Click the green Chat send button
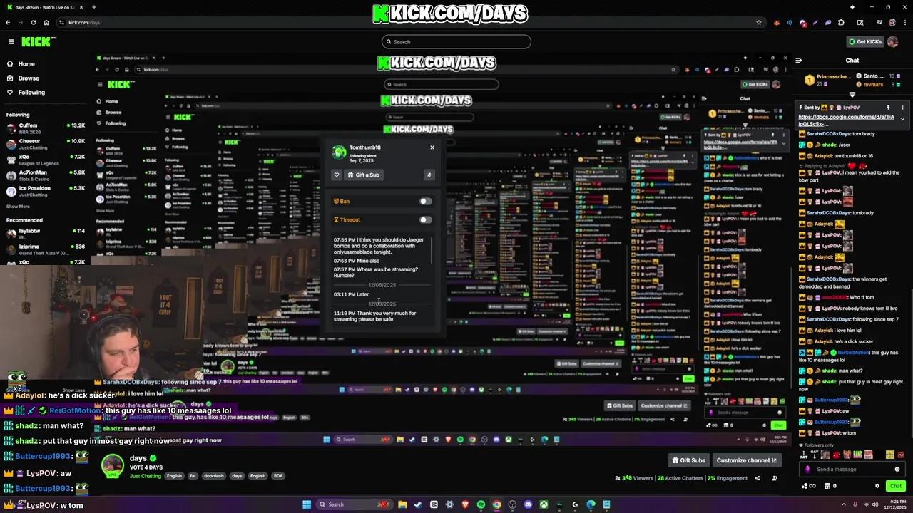The image size is (913, 513). [x=896, y=486]
